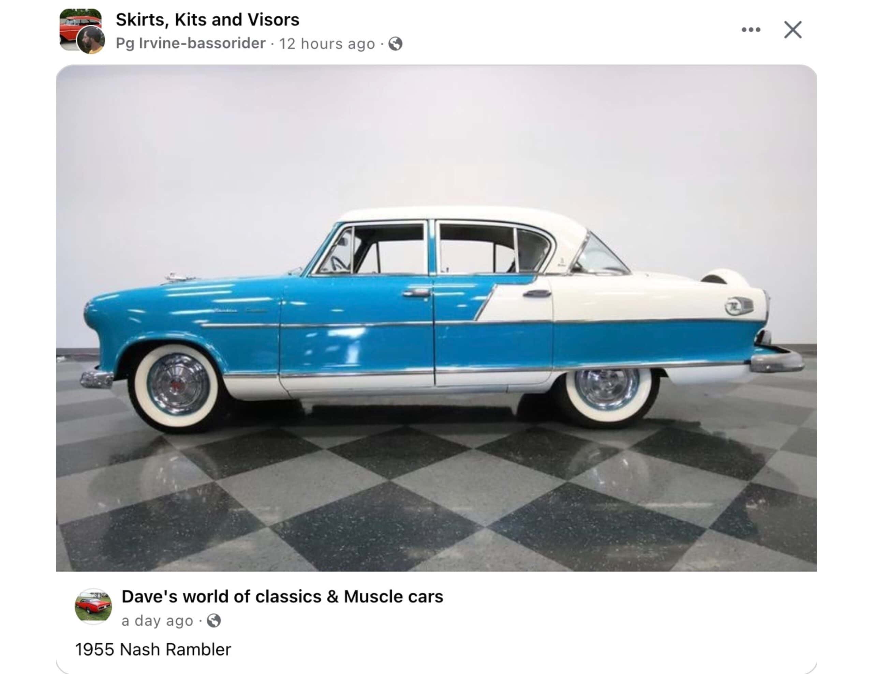873x674 pixels.
Task: Click the public globe icon beside 12 hours ago
Action: click(x=395, y=44)
